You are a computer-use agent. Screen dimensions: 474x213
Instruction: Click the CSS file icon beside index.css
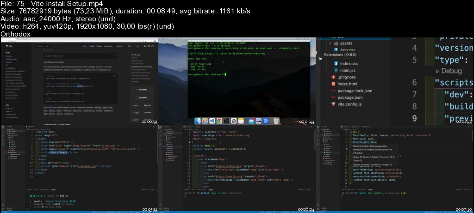[x=336, y=64]
